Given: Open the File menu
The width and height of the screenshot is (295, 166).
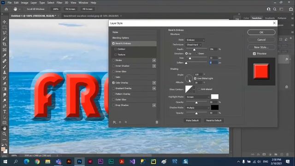Looking at the screenshot, I should pyautogui.click(x=9, y=3).
